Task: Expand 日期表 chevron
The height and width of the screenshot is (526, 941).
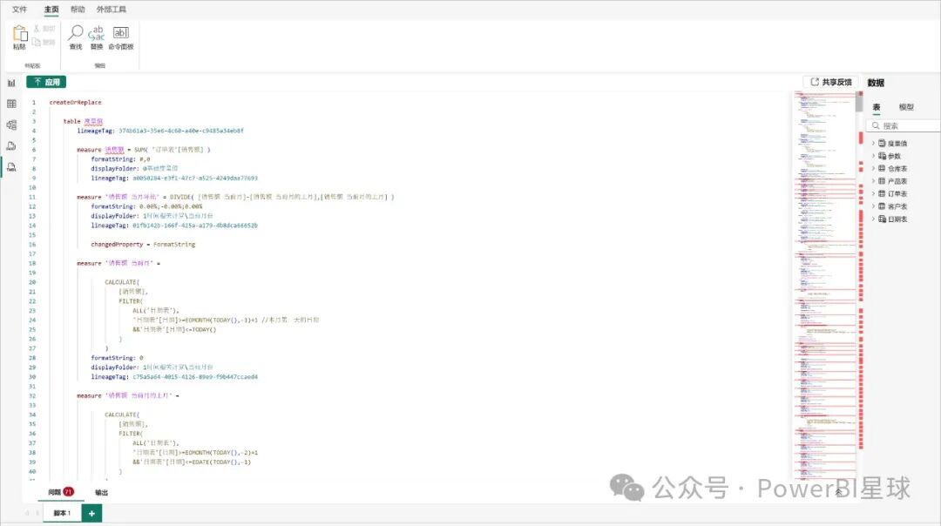Action: (x=873, y=219)
